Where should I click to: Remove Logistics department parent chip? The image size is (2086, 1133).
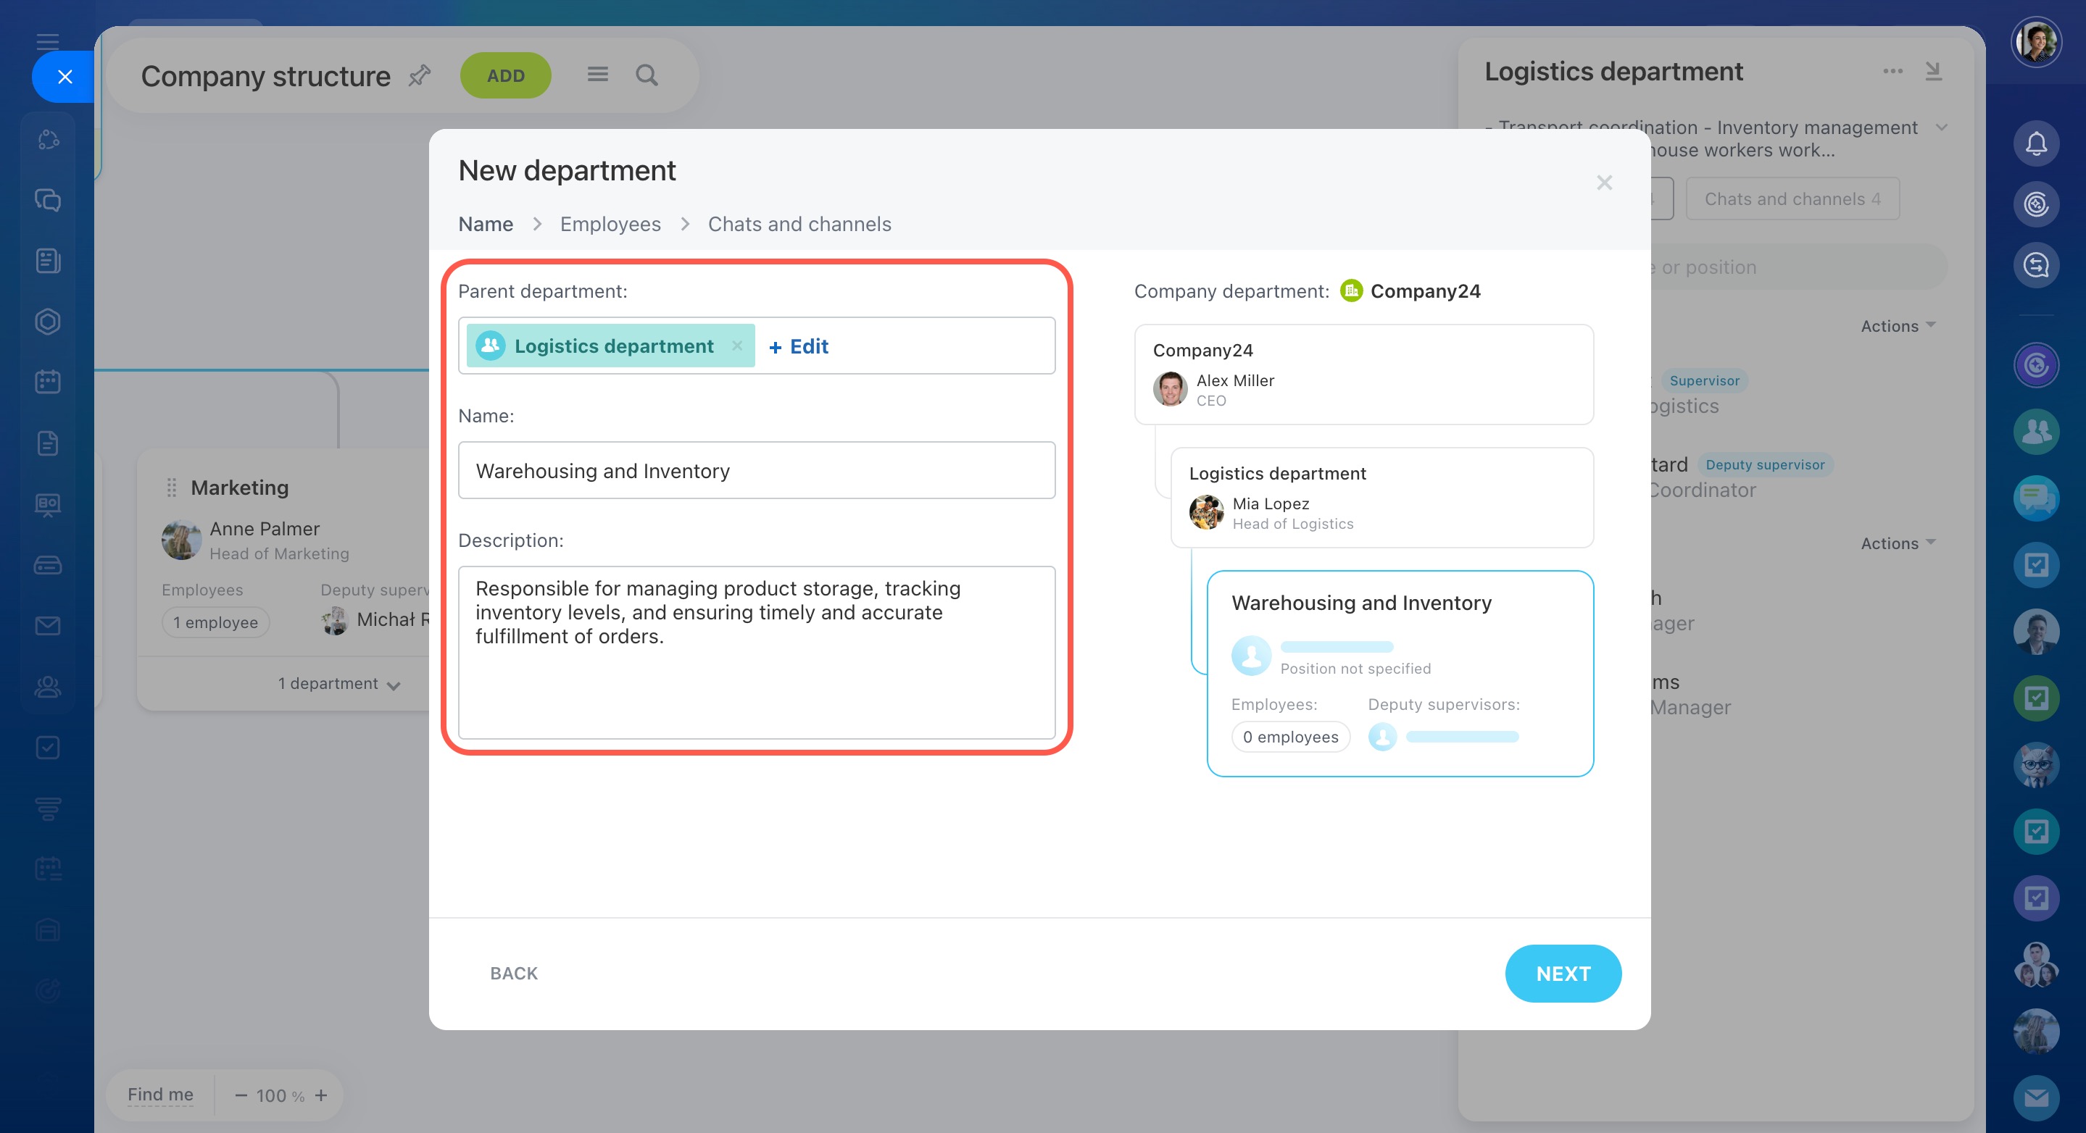[x=737, y=346]
